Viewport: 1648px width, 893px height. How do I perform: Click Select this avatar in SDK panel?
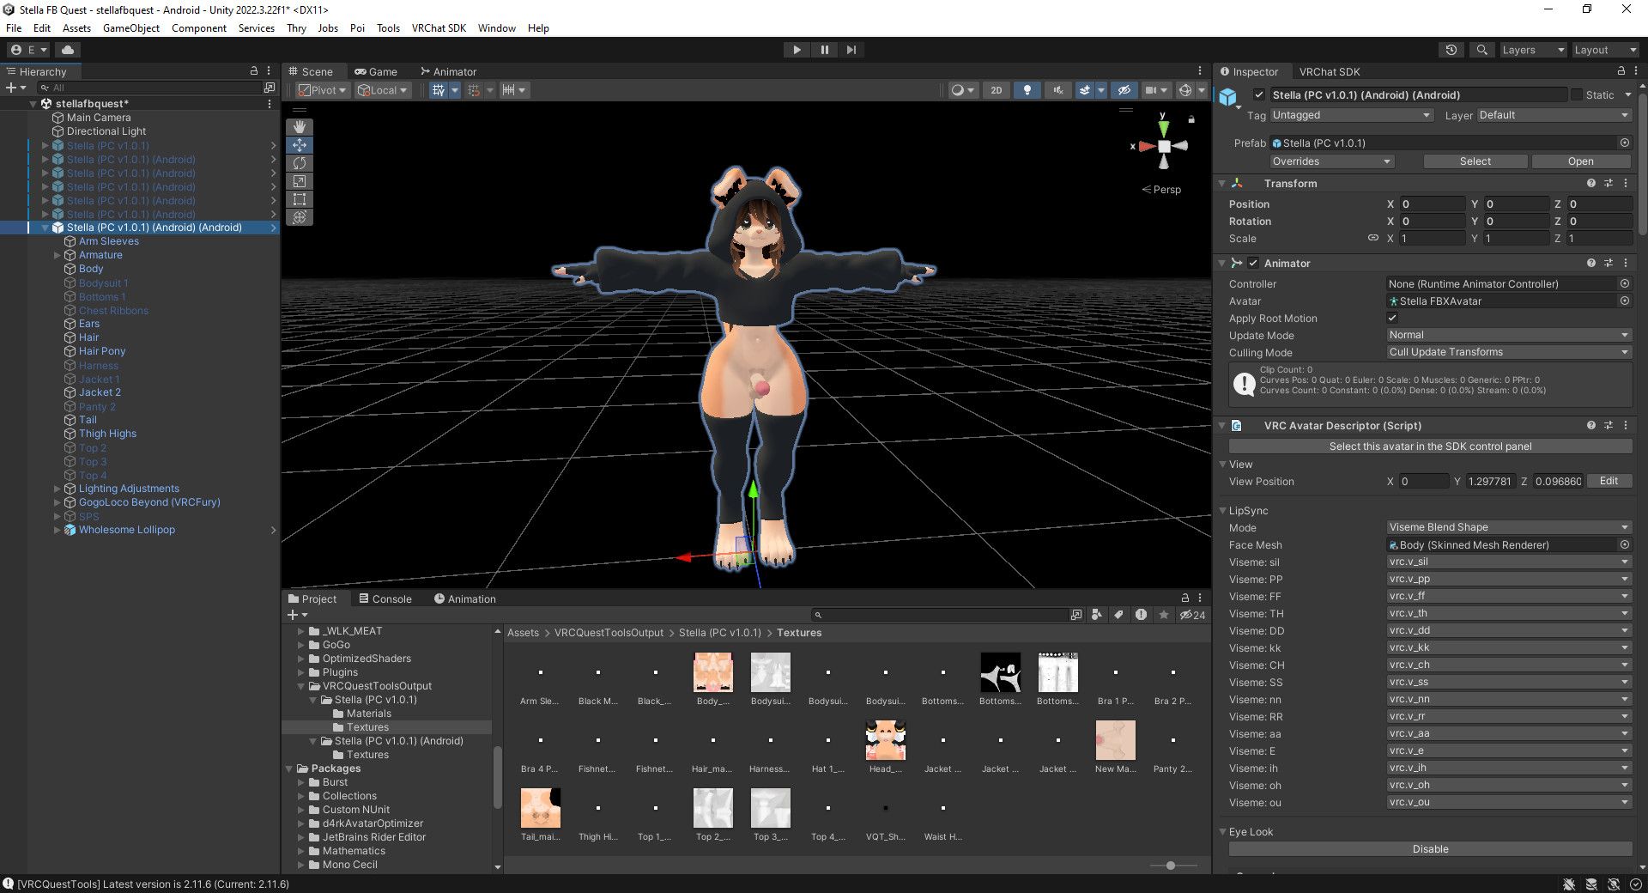tap(1430, 446)
